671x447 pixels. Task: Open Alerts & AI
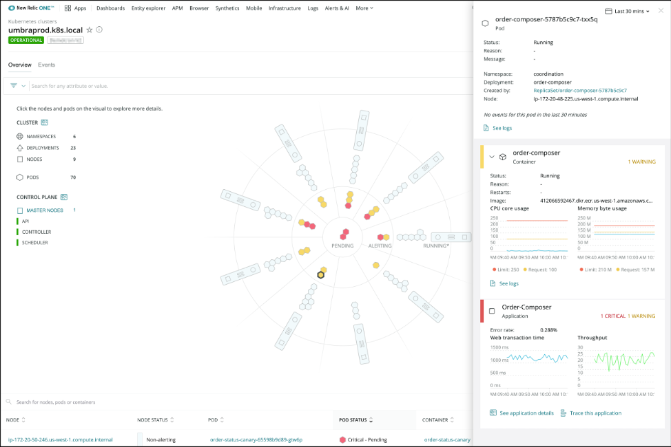(337, 8)
